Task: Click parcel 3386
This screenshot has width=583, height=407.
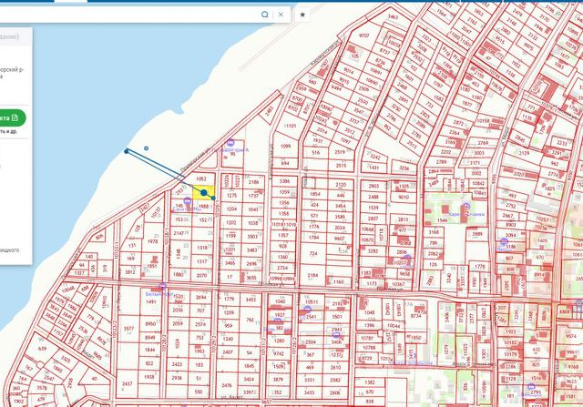Action: (x=284, y=181)
